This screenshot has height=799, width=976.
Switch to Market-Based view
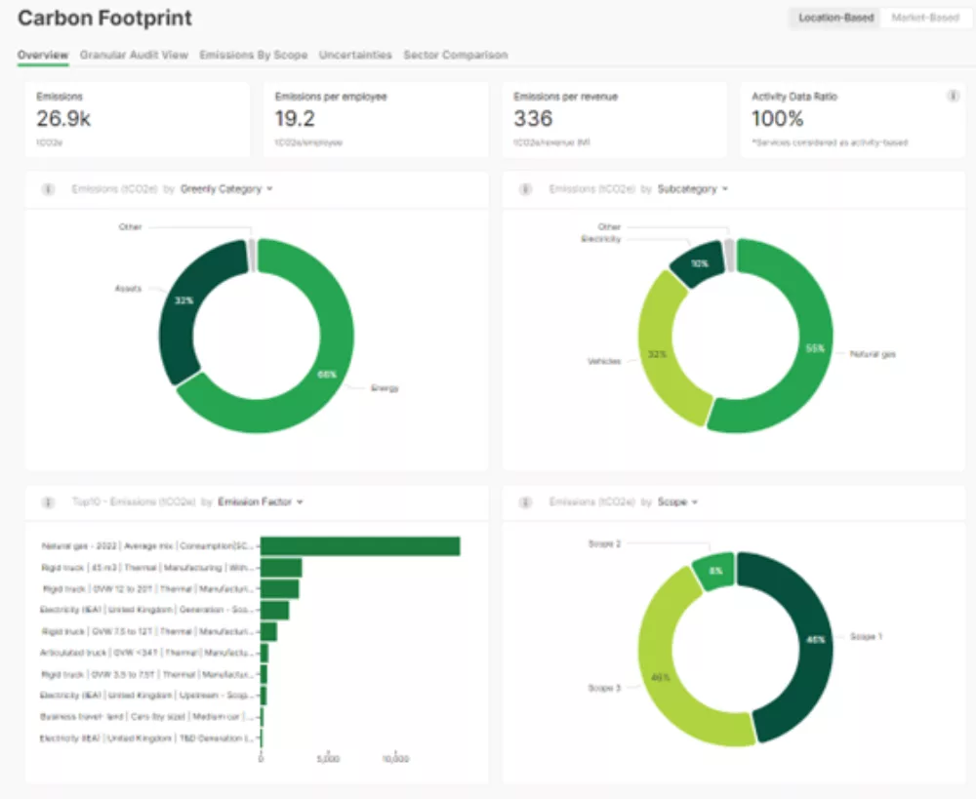(924, 18)
